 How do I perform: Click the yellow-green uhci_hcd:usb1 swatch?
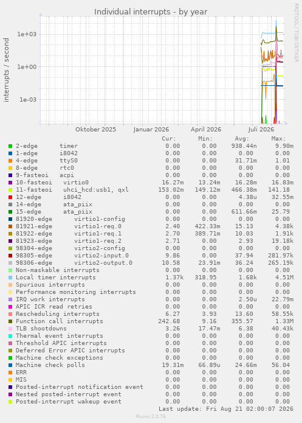point(10,190)
